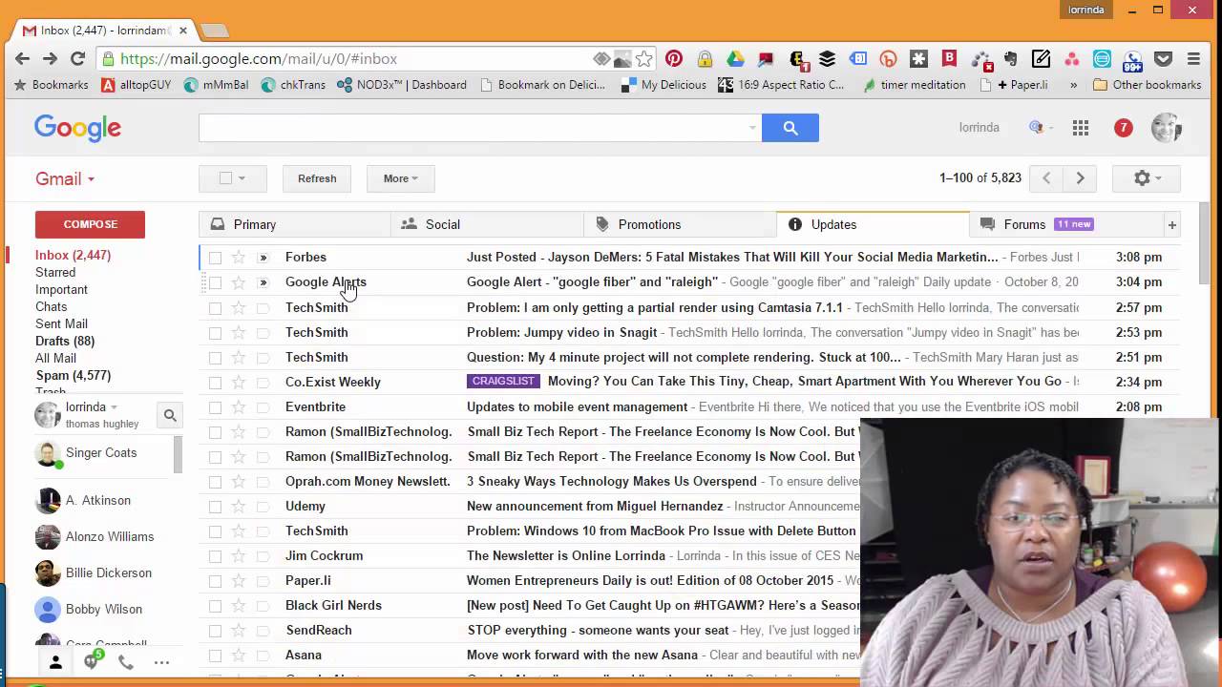Show more hidden bookmarks chevron

tap(1073, 85)
